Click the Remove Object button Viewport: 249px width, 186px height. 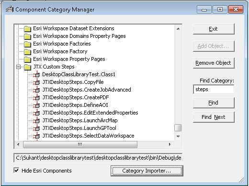point(214,63)
